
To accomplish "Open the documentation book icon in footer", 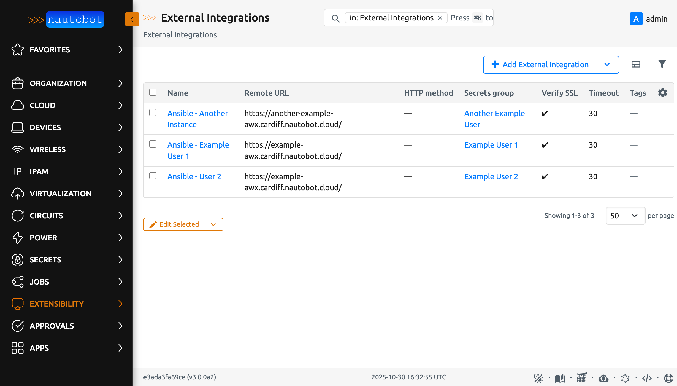I will click(560, 377).
